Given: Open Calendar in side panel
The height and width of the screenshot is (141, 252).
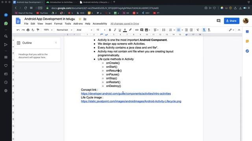Looking at the screenshot, I should 247,32.
